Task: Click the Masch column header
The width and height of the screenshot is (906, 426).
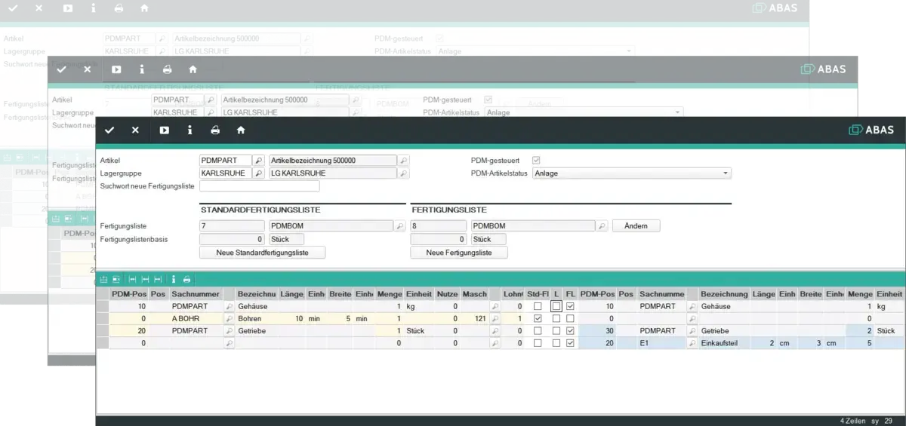Action: point(475,293)
